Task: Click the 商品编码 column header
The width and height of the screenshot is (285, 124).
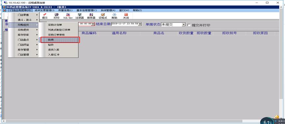Action: (89, 33)
